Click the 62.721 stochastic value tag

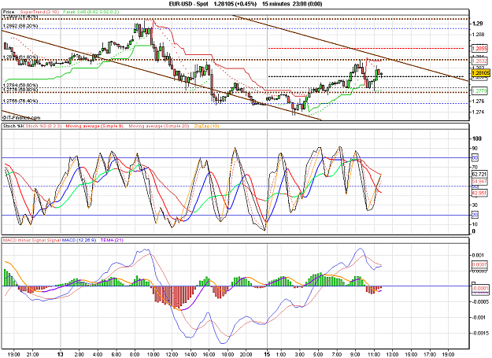tap(479, 174)
